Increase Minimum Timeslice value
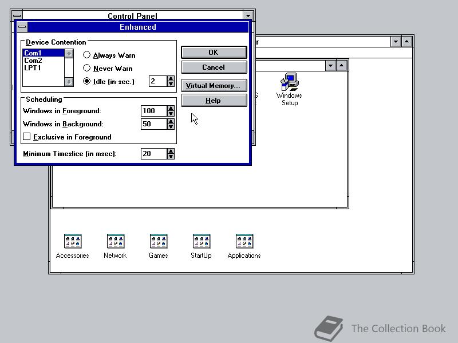This screenshot has height=343, width=458. [171, 151]
